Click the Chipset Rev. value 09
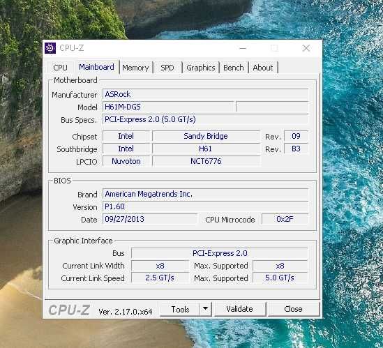 tap(296, 136)
